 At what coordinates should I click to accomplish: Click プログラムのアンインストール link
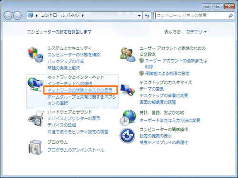tap(76, 150)
